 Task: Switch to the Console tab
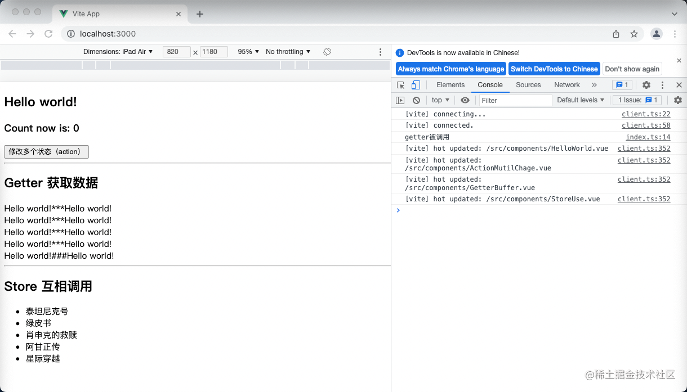(x=490, y=85)
